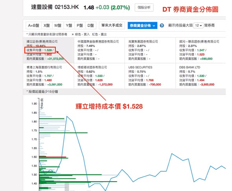The image size is (232, 191).
Task: Open the help question-mark icon
Action: (162, 25)
